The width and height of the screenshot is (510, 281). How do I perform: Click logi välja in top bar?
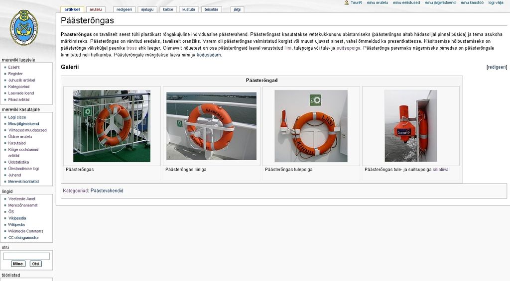pos(496,2)
